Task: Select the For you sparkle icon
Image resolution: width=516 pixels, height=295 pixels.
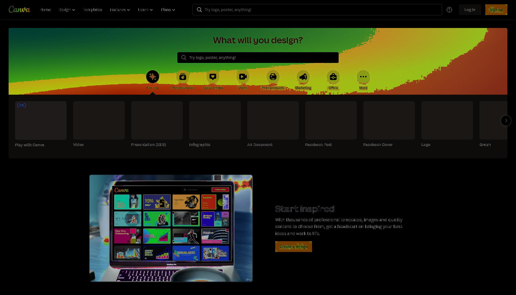Action: (x=153, y=77)
